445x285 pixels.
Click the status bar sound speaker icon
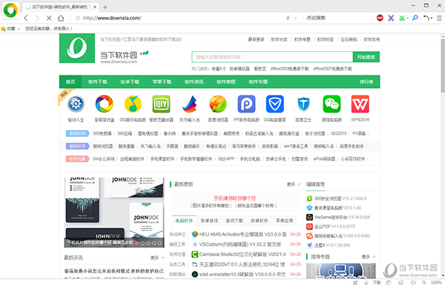click(x=413, y=283)
